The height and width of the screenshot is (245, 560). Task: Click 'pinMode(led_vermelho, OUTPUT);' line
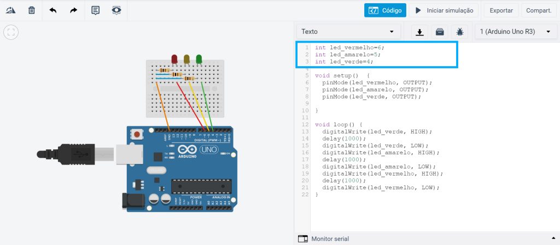click(x=377, y=83)
